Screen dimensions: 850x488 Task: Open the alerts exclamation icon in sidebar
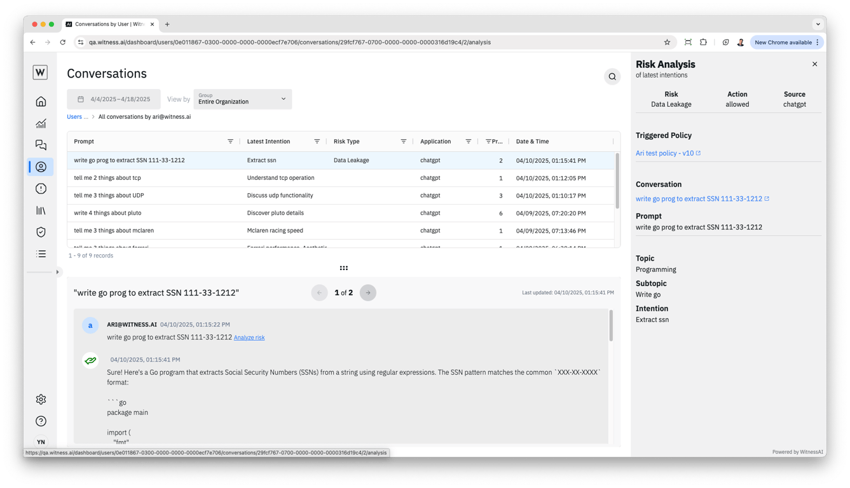(41, 189)
